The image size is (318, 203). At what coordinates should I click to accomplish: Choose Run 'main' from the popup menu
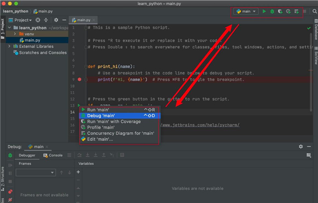(x=119, y=109)
